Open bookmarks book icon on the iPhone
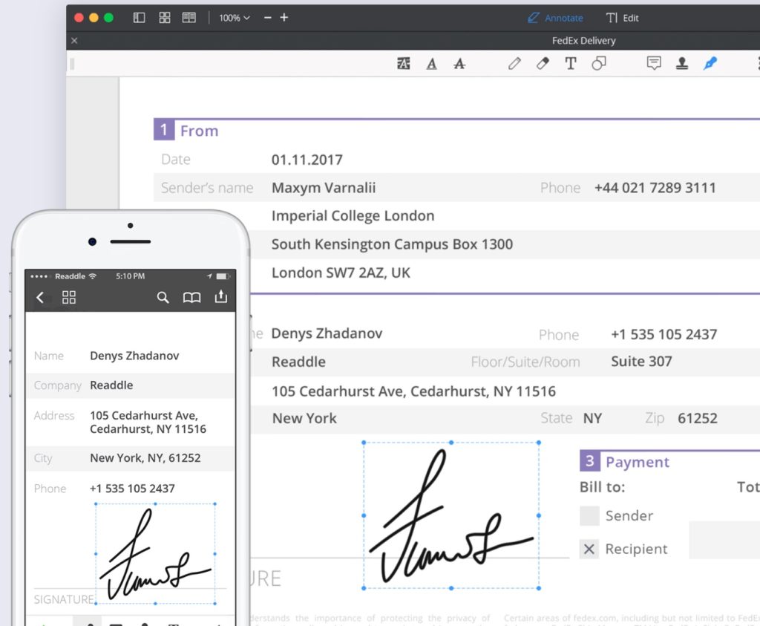760x626 pixels. click(192, 297)
